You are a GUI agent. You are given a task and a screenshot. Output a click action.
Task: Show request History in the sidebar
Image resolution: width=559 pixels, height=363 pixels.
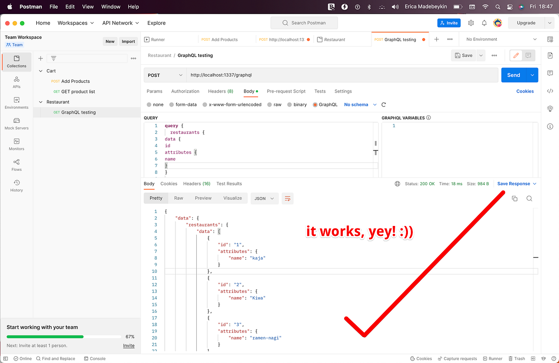click(x=16, y=186)
